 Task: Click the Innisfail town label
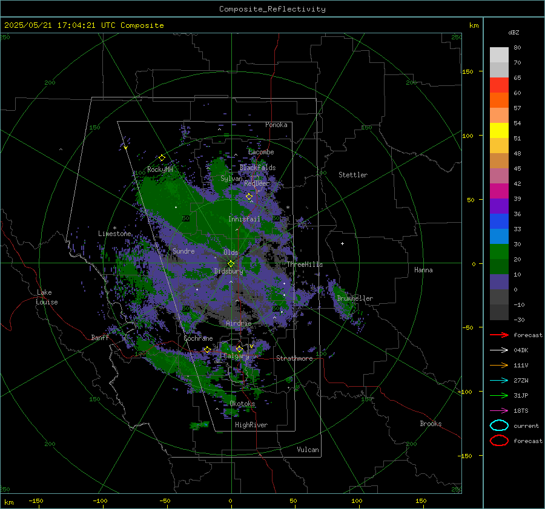(x=244, y=219)
